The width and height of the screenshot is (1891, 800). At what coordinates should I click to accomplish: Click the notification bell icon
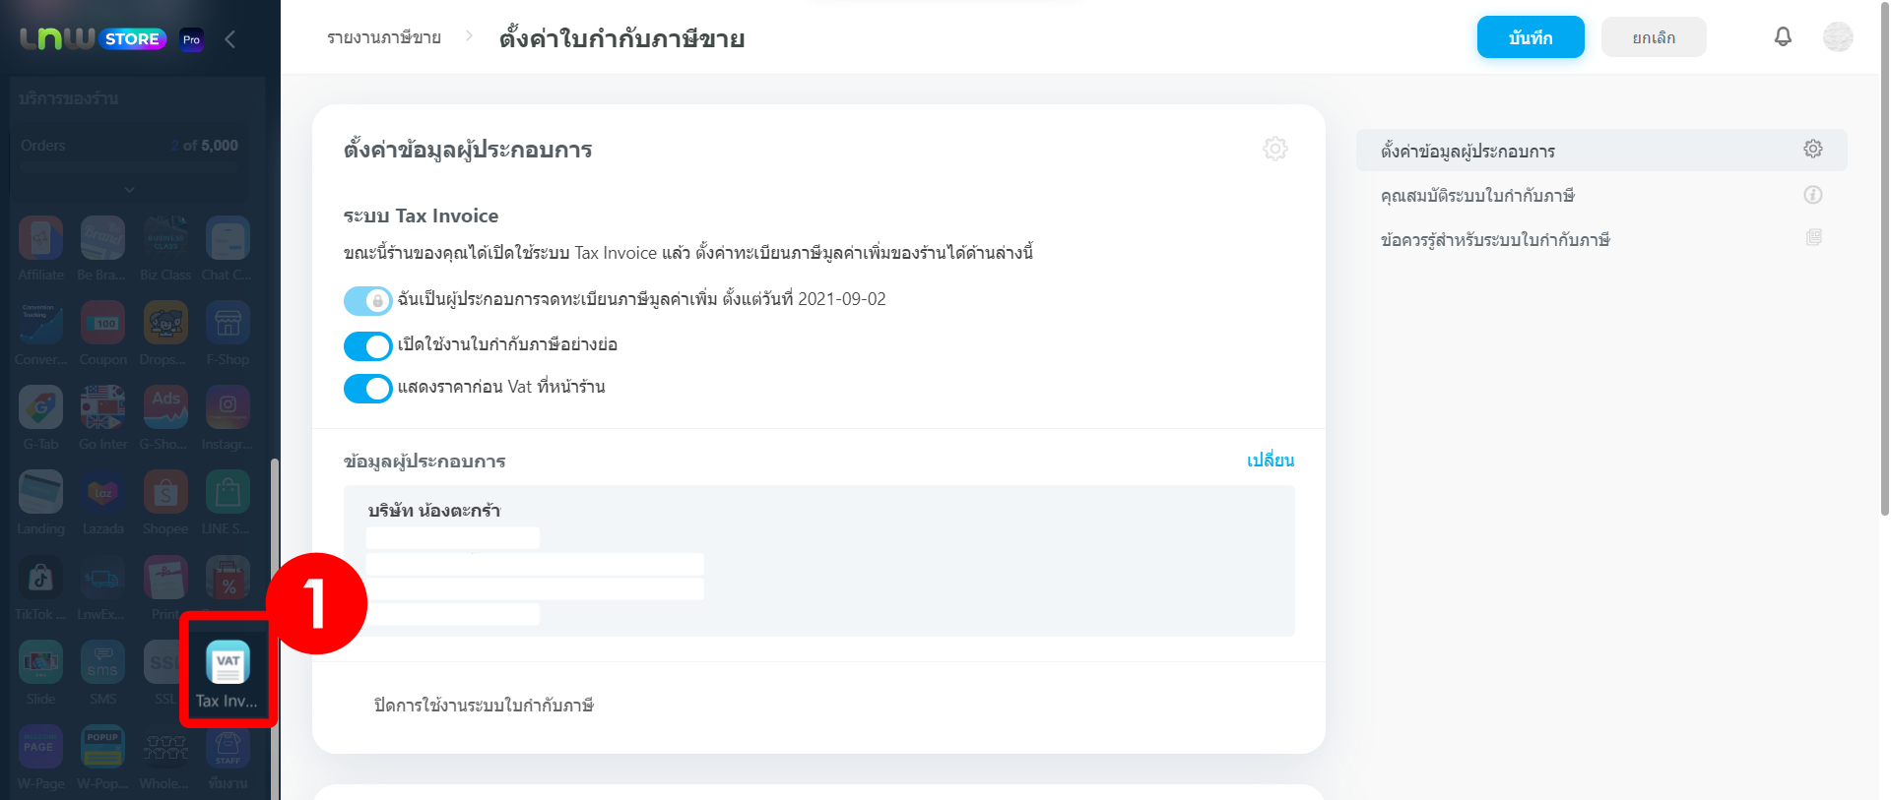point(1783,37)
